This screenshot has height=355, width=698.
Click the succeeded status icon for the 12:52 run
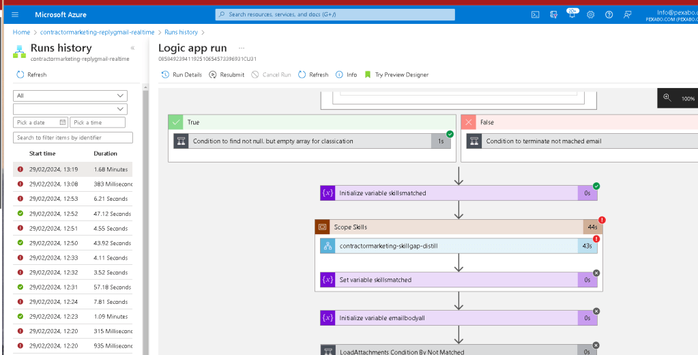pyautogui.click(x=20, y=214)
